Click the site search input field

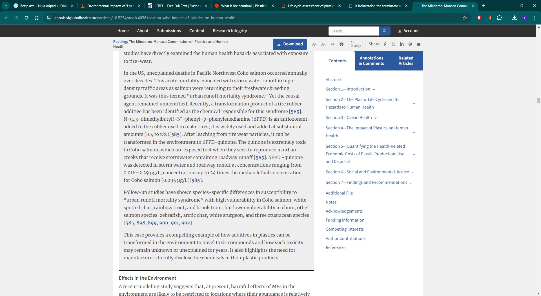[353, 31]
